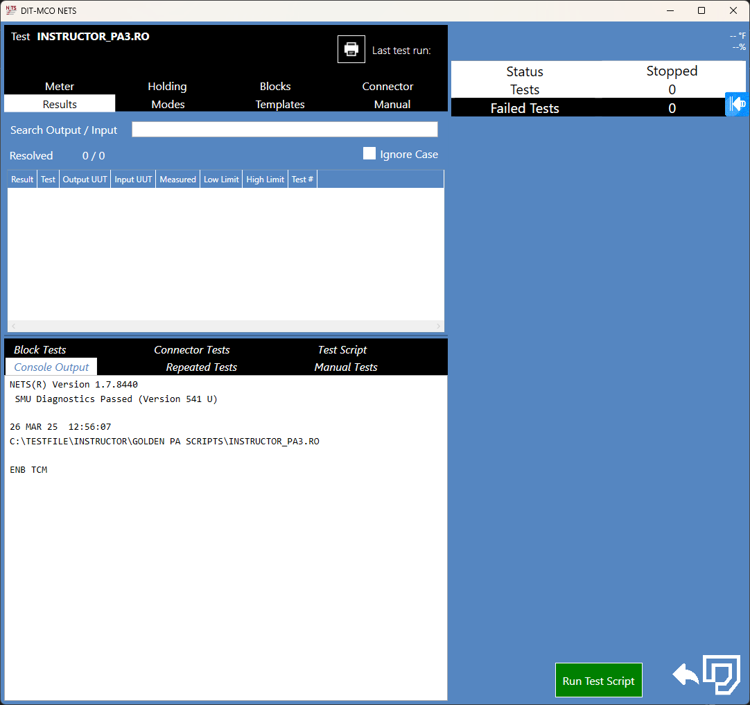This screenshot has width=750, height=705.
Task: Open the Block Tests tab
Action: pos(40,349)
